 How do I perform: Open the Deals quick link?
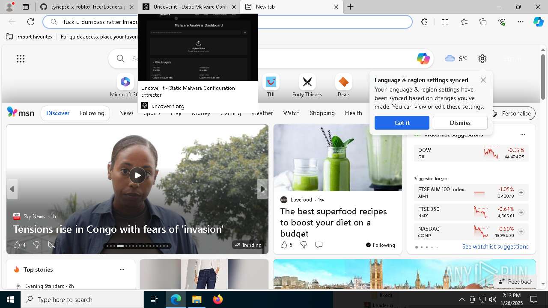coord(343,86)
